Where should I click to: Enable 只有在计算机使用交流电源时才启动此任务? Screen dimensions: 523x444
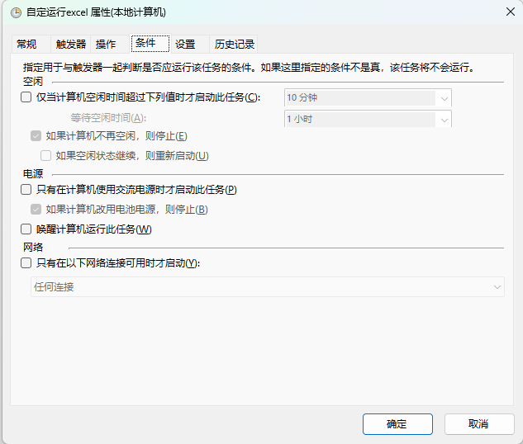pos(26,190)
